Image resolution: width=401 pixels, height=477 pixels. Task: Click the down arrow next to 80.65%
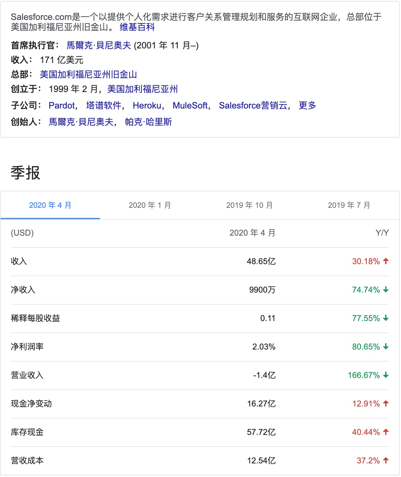click(x=386, y=347)
